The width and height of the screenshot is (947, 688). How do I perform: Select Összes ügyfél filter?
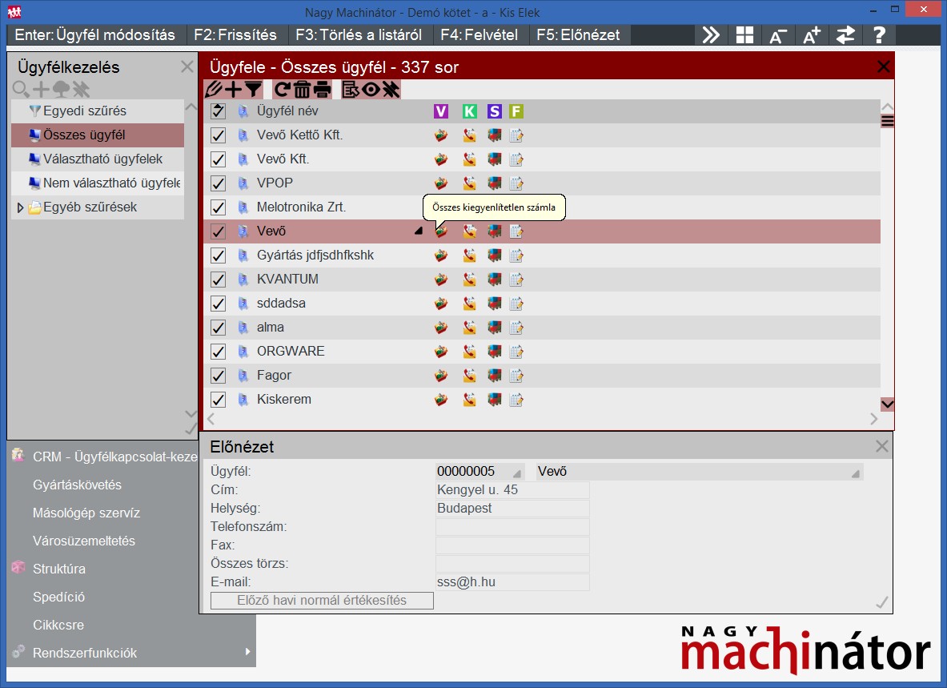click(98, 135)
